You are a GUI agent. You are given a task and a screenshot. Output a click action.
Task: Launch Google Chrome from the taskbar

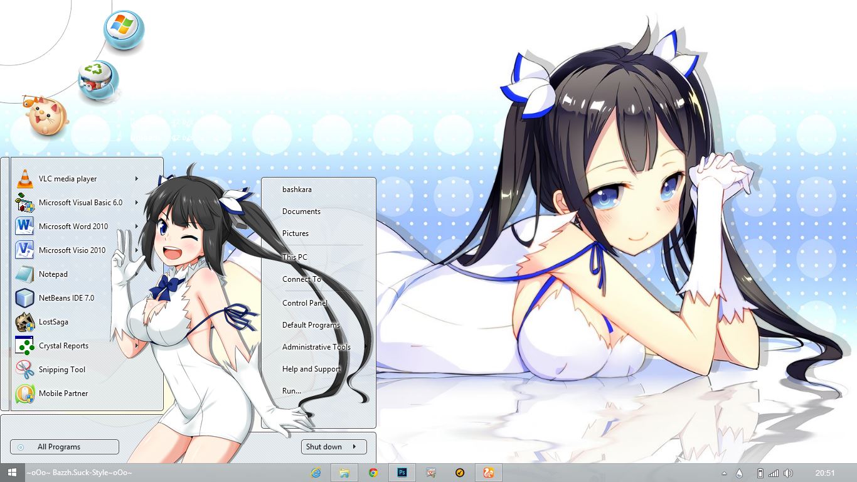[373, 473]
